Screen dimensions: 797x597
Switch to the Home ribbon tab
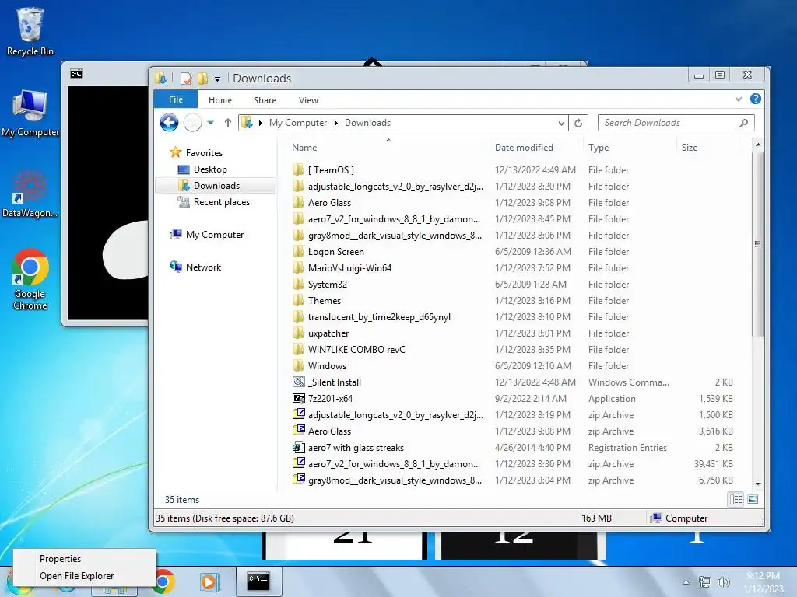(x=220, y=100)
